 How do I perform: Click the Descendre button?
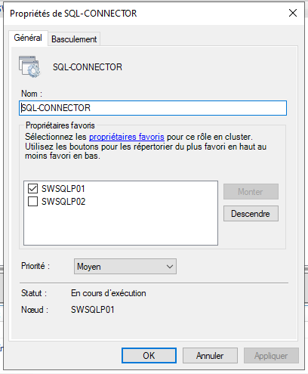coord(251,214)
